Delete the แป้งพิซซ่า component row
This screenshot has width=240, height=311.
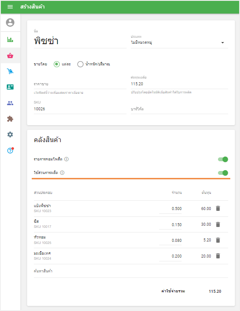point(218,208)
